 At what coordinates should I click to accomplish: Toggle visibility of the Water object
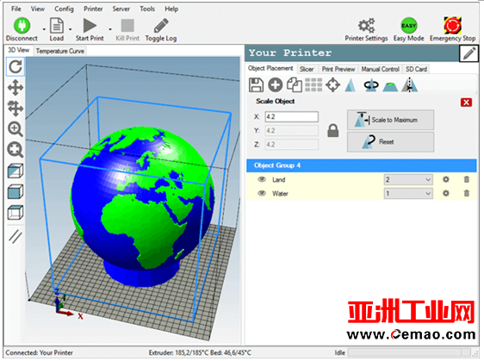coord(262,193)
